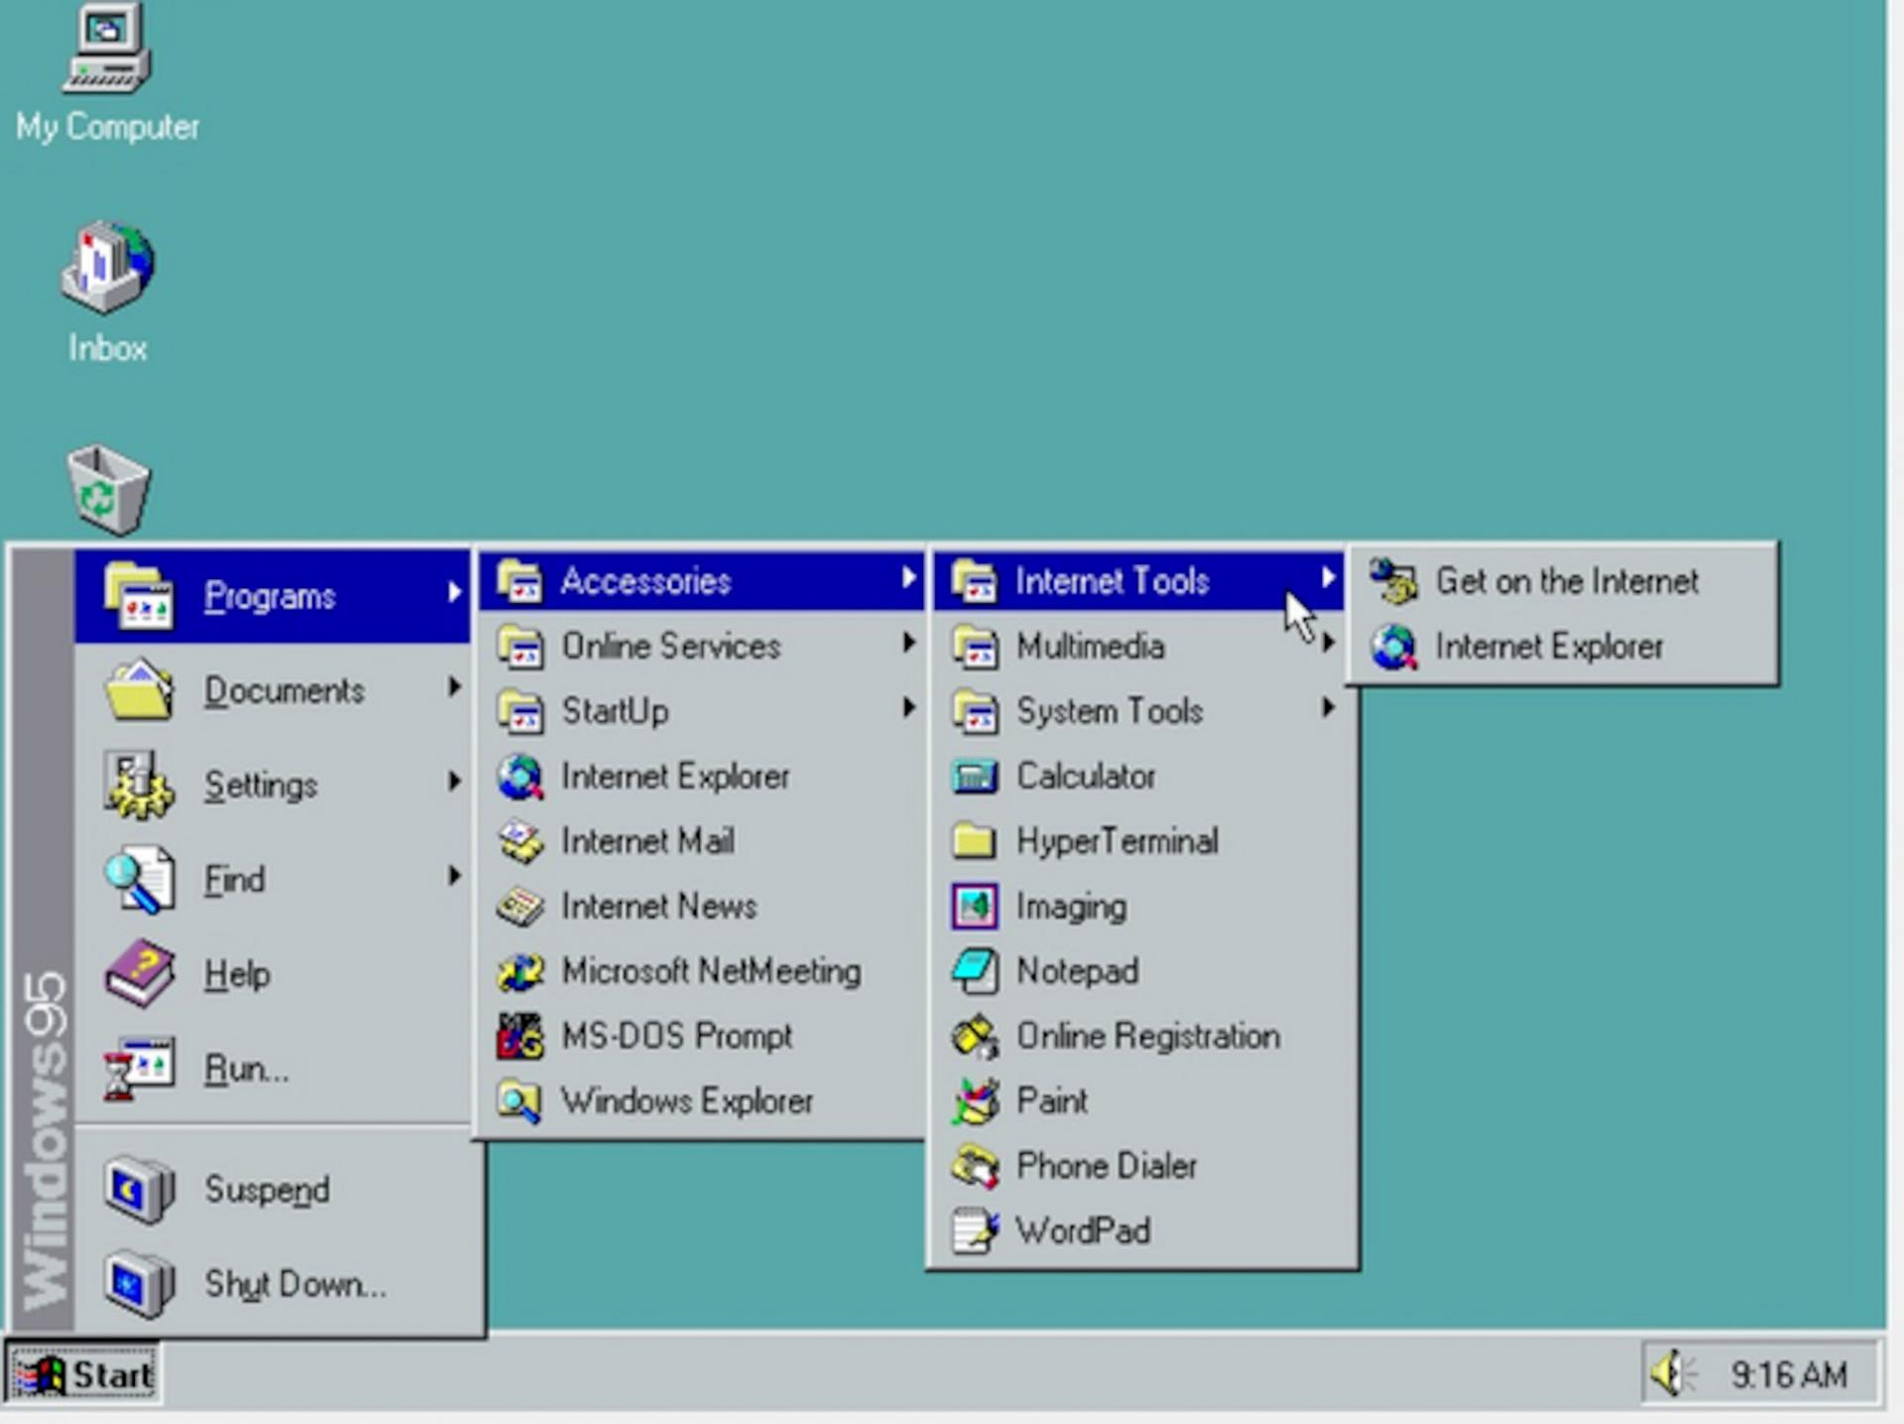Choose the Run... command

pos(246,1069)
